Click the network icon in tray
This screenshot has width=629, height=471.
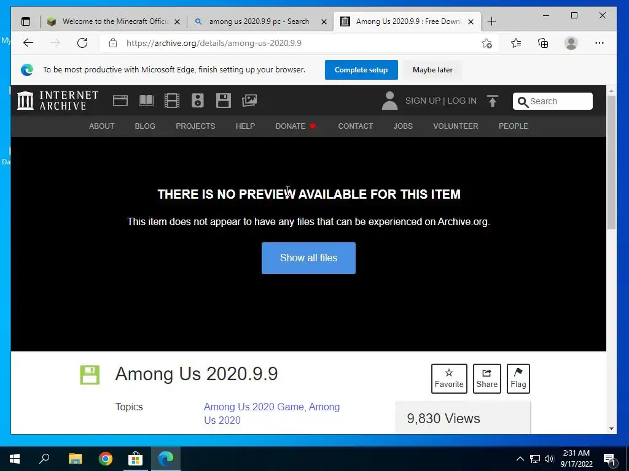coord(535,459)
